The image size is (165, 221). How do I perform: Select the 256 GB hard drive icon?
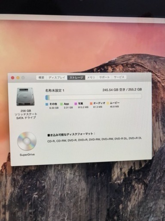[26, 97]
